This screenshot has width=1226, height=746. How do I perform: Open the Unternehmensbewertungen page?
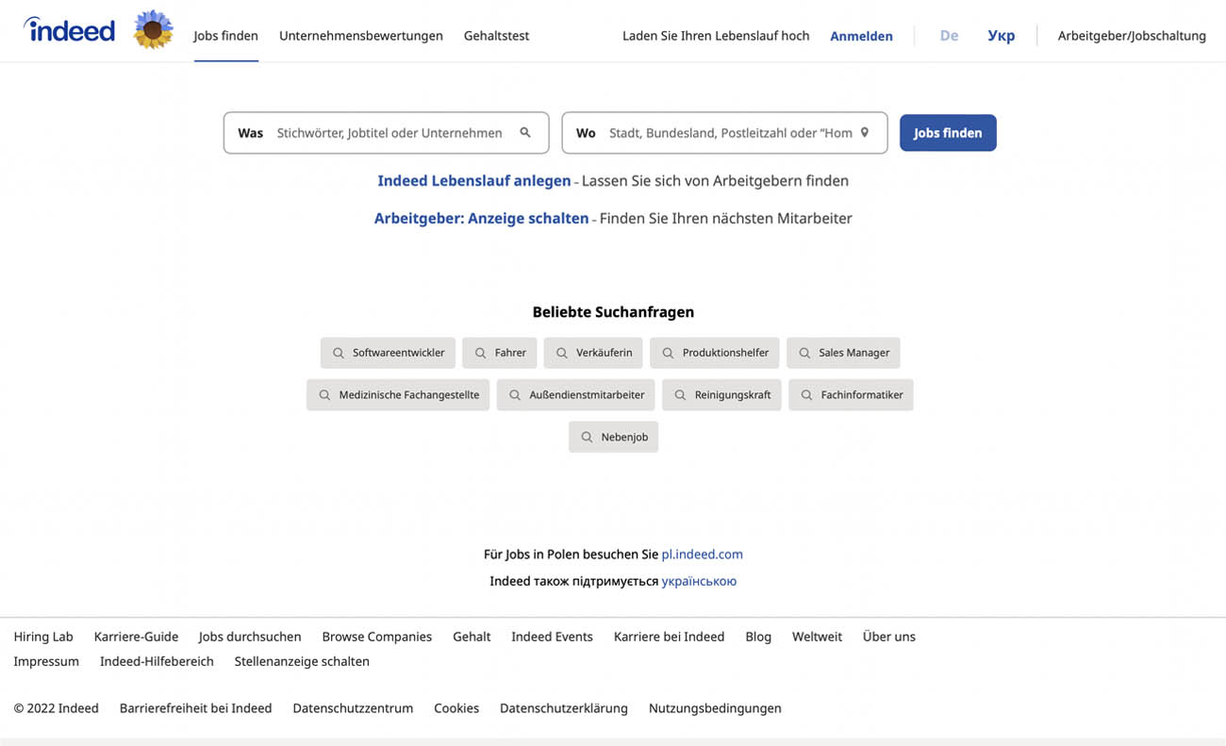[x=360, y=35]
